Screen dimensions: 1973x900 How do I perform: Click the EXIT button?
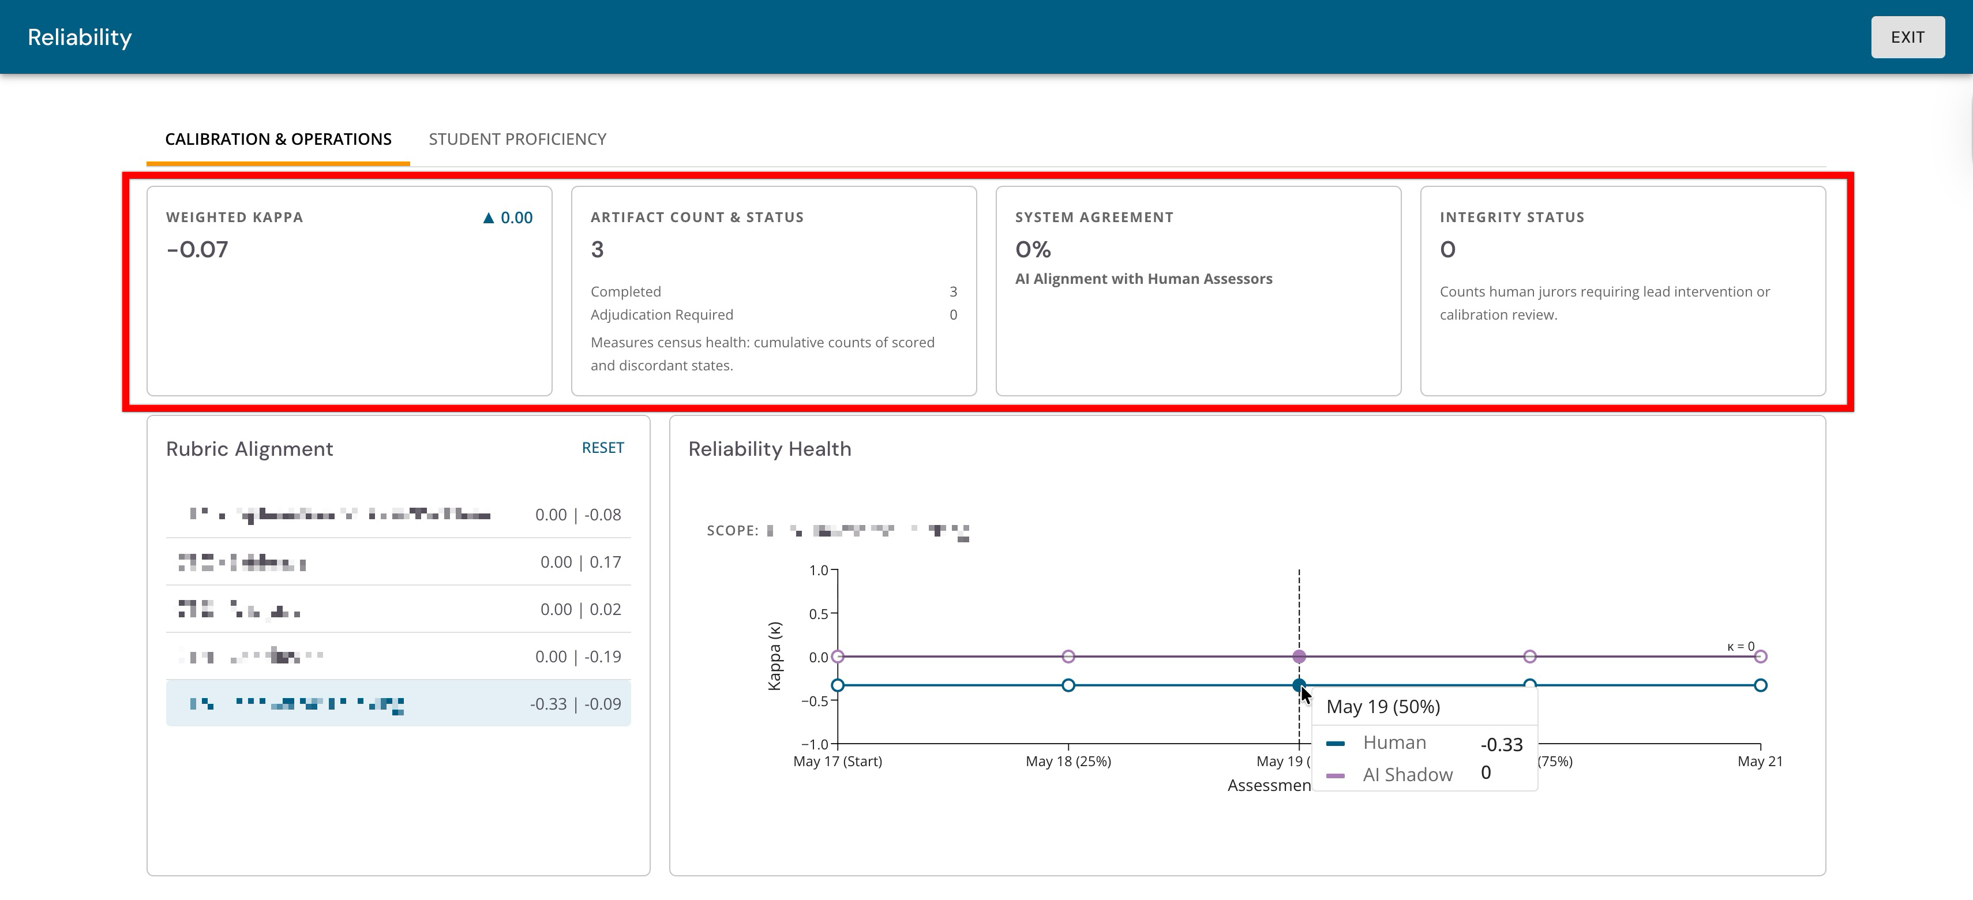[1907, 37]
